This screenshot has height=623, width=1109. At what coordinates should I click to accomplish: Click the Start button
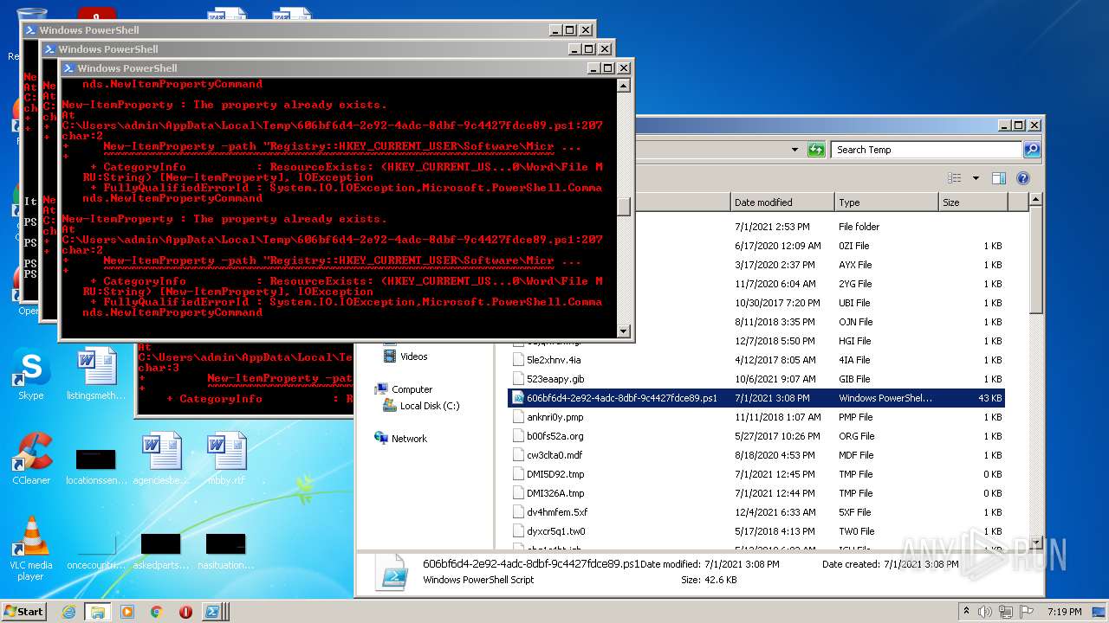point(24,612)
